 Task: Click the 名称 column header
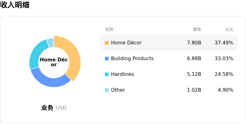click(x=109, y=29)
